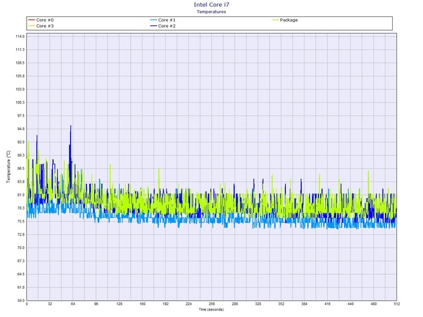This screenshot has width=423, height=317.
Task: Click the Core #2 legend entry
Action: click(x=163, y=26)
